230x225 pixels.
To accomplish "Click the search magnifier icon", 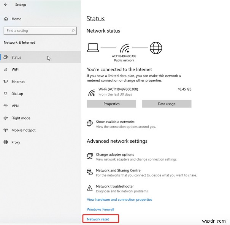I will coord(73,30).
